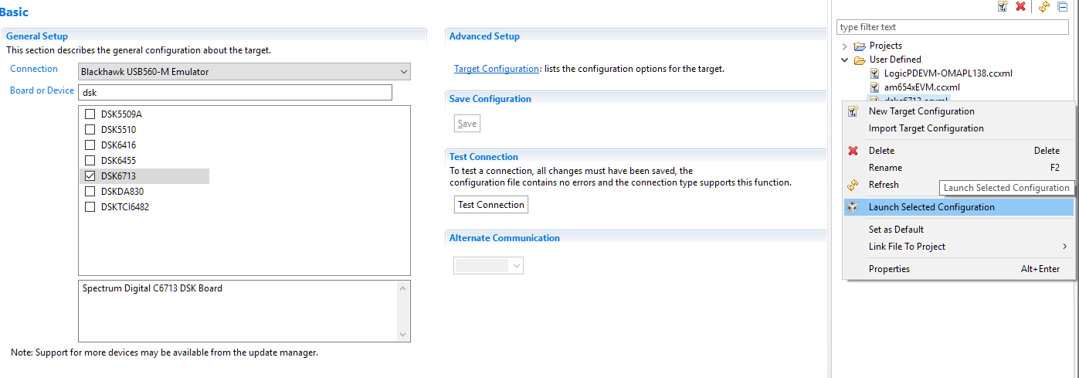1079x378 pixels.
Task: Select the am654xEVM.ccxml file icon
Action: click(874, 87)
